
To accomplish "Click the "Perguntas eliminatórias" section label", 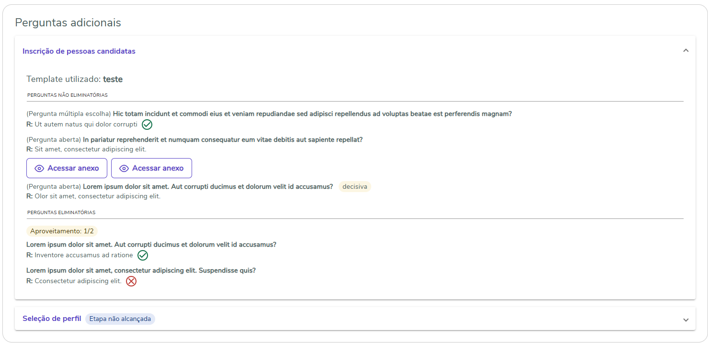I will click(x=61, y=212).
